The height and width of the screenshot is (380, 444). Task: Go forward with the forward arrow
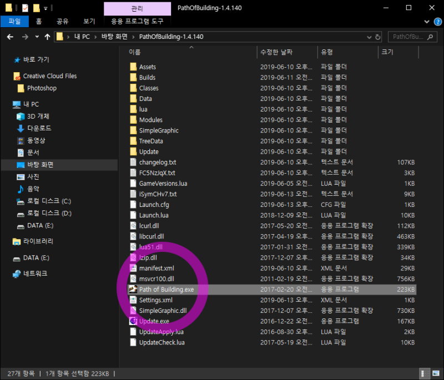point(25,37)
